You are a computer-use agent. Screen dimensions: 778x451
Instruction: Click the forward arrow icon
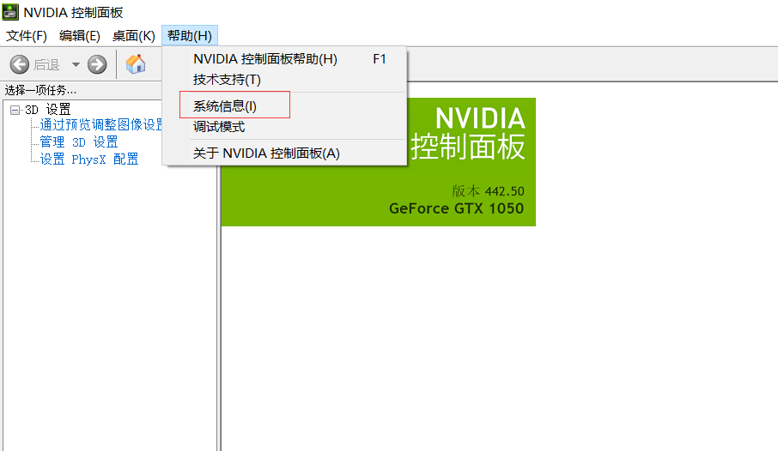point(97,64)
